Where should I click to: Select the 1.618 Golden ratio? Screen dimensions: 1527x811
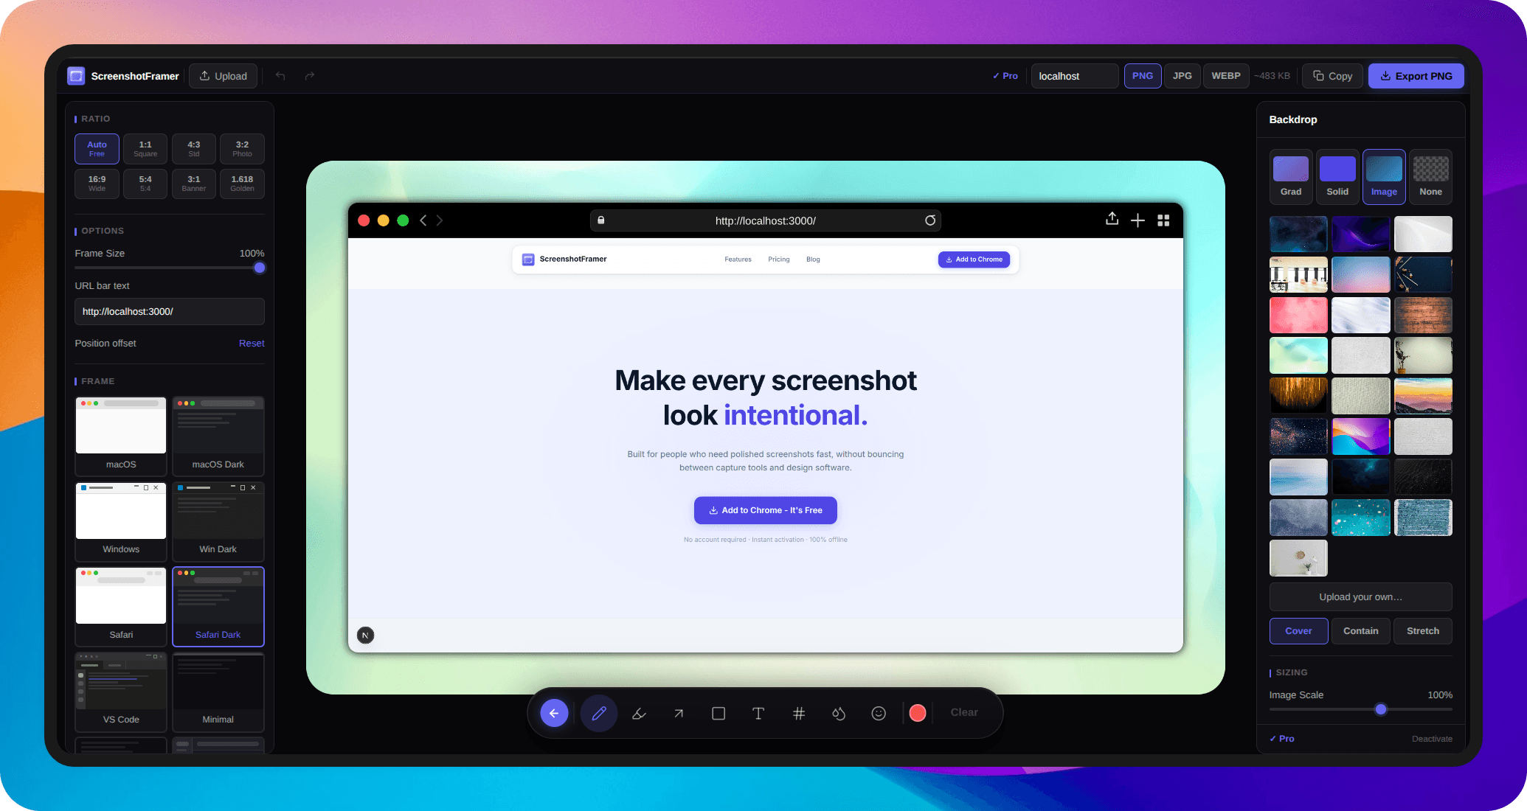coord(242,184)
